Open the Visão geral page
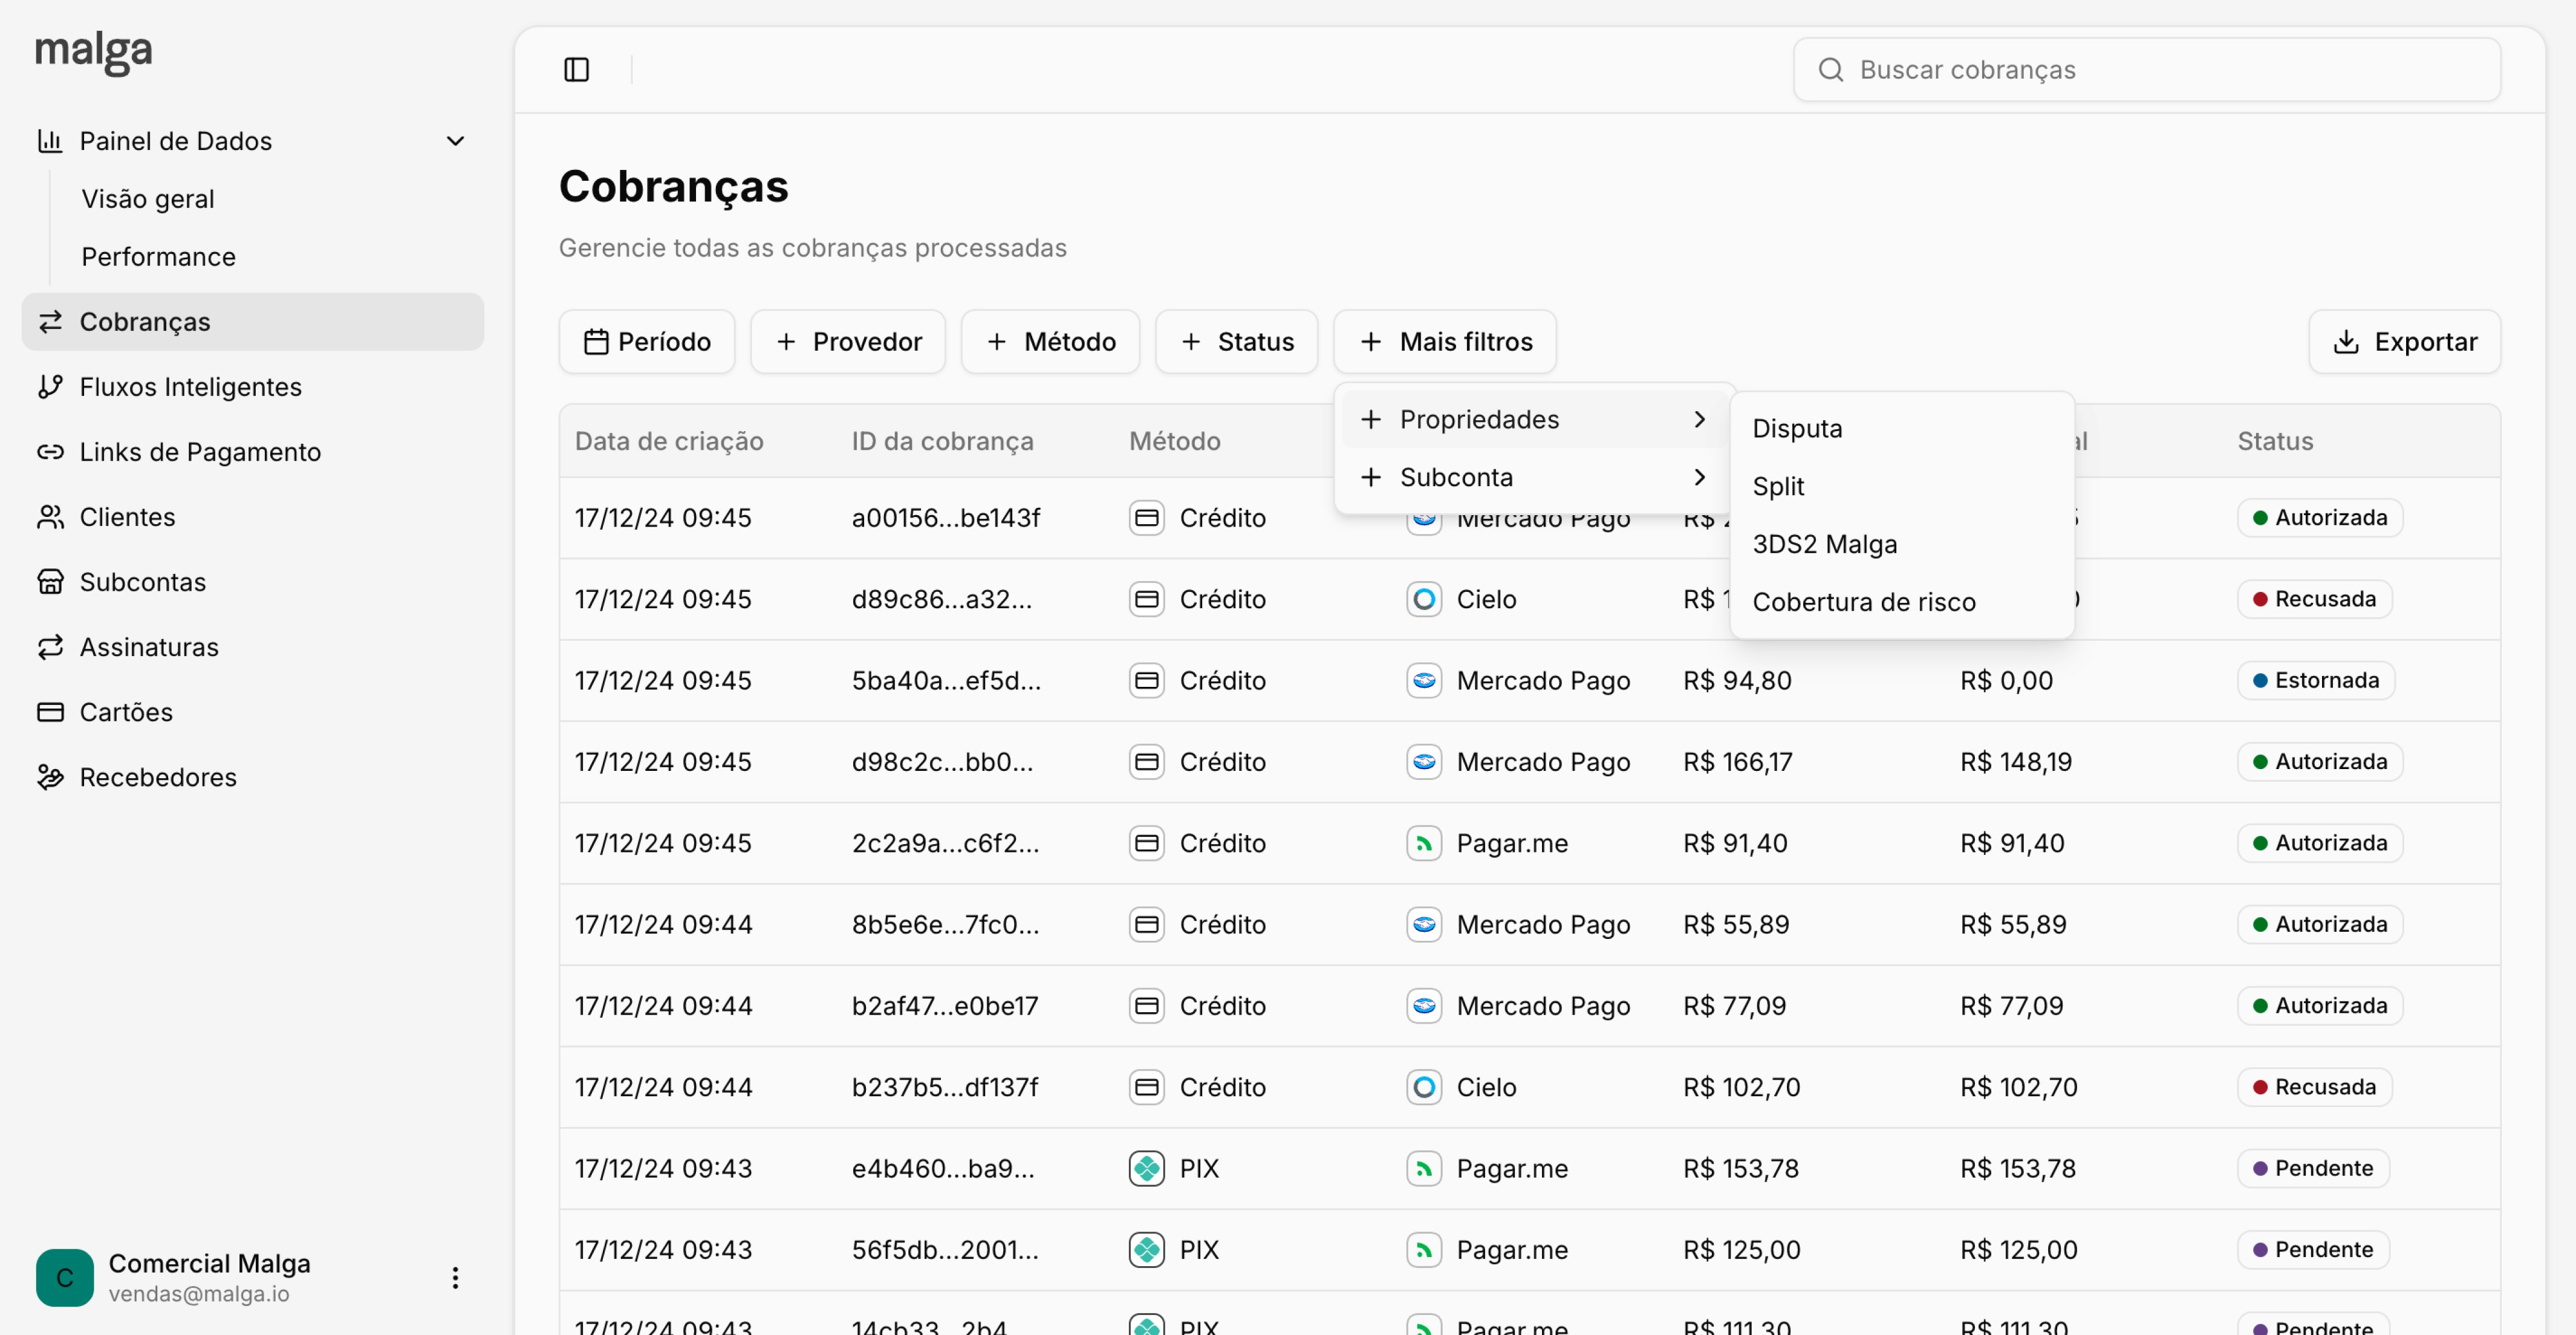Viewport: 2576px width, 1335px height. coord(148,199)
